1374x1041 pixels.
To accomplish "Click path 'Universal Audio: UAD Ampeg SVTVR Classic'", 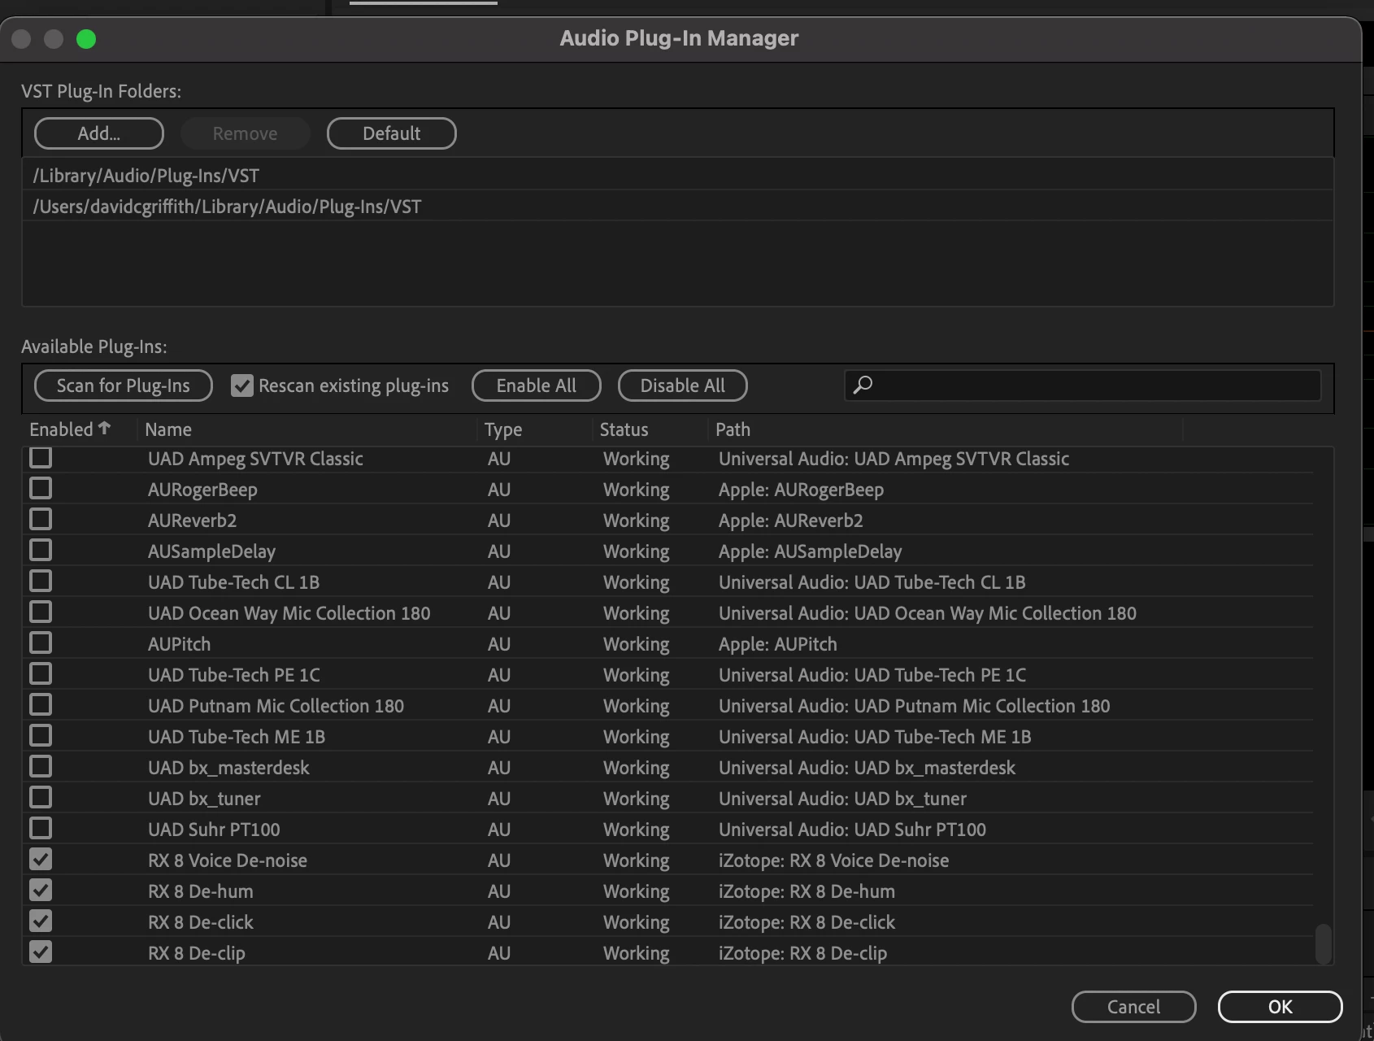I will coord(894,459).
